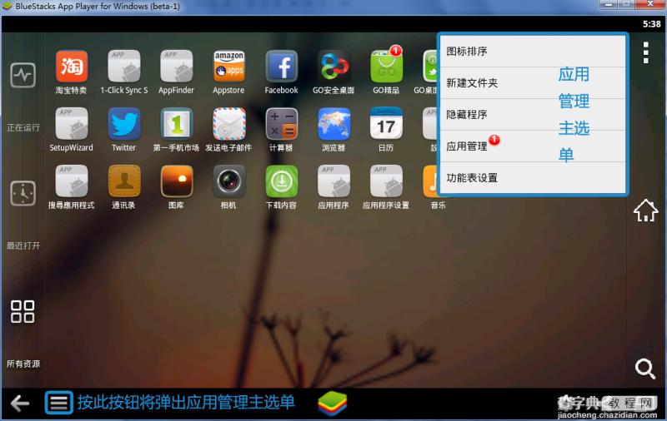The width and height of the screenshot is (667, 421).
Task: Open GO精品 app with notification badge
Action: pyautogui.click(x=386, y=67)
